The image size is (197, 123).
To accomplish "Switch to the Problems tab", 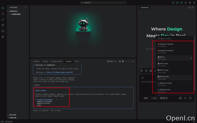I will [36, 61].
